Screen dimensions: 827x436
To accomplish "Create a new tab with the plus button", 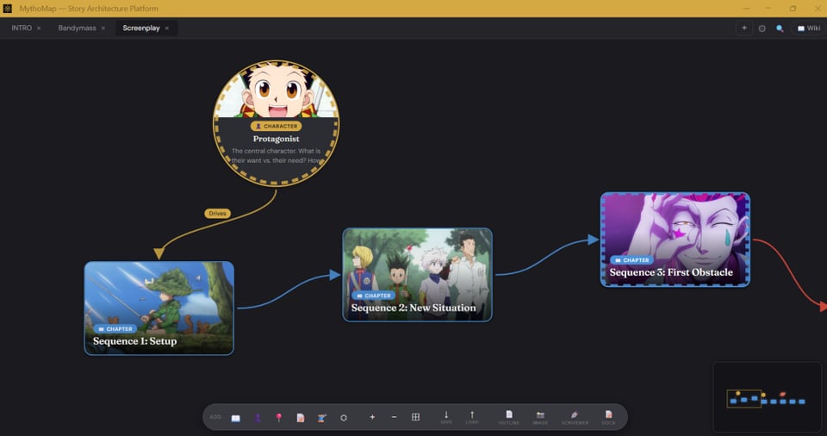I will [x=744, y=28].
